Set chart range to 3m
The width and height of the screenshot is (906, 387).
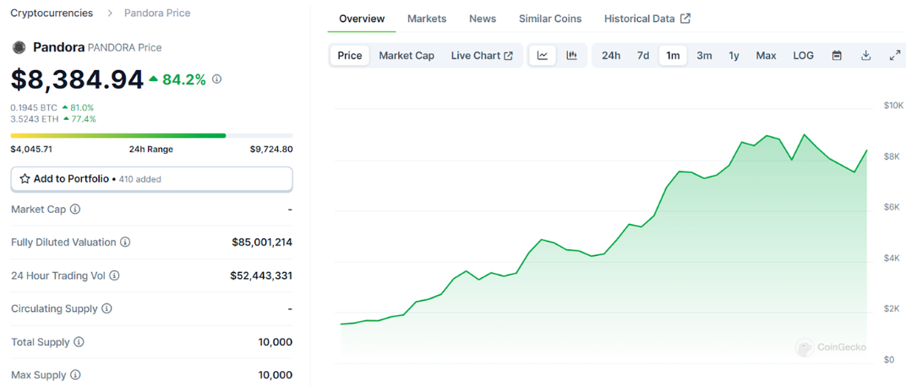click(x=704, y=56)
